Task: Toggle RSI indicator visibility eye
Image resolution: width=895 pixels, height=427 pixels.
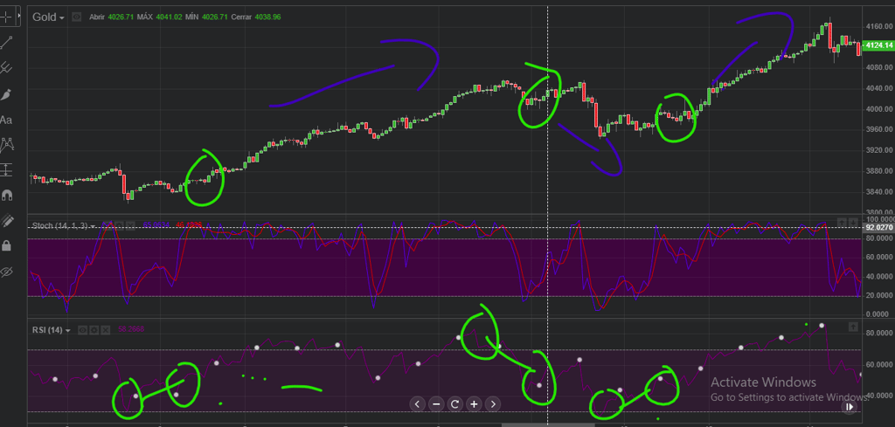Action: coord(83,330)
